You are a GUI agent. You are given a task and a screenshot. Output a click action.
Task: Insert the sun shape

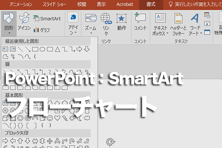[72, 118]
